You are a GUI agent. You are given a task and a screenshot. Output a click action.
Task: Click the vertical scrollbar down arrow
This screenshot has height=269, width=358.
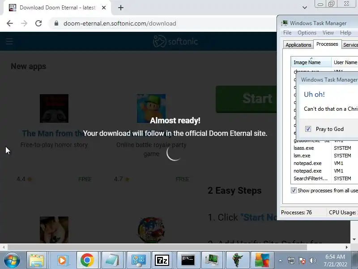[354, 239]
